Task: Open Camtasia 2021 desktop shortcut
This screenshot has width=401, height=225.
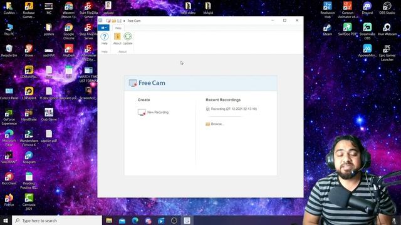Action: [29, 202]
